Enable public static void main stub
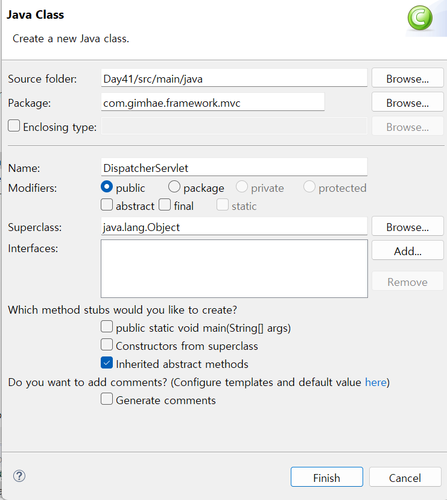The width and height of the screenshot is (447, 500). click(107, 327)
